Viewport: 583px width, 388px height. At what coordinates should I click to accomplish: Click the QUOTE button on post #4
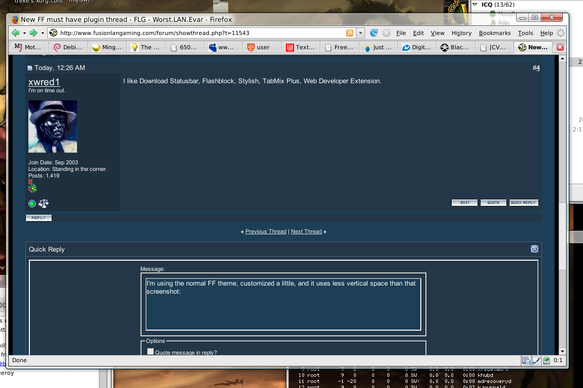(x=493, y=203)
